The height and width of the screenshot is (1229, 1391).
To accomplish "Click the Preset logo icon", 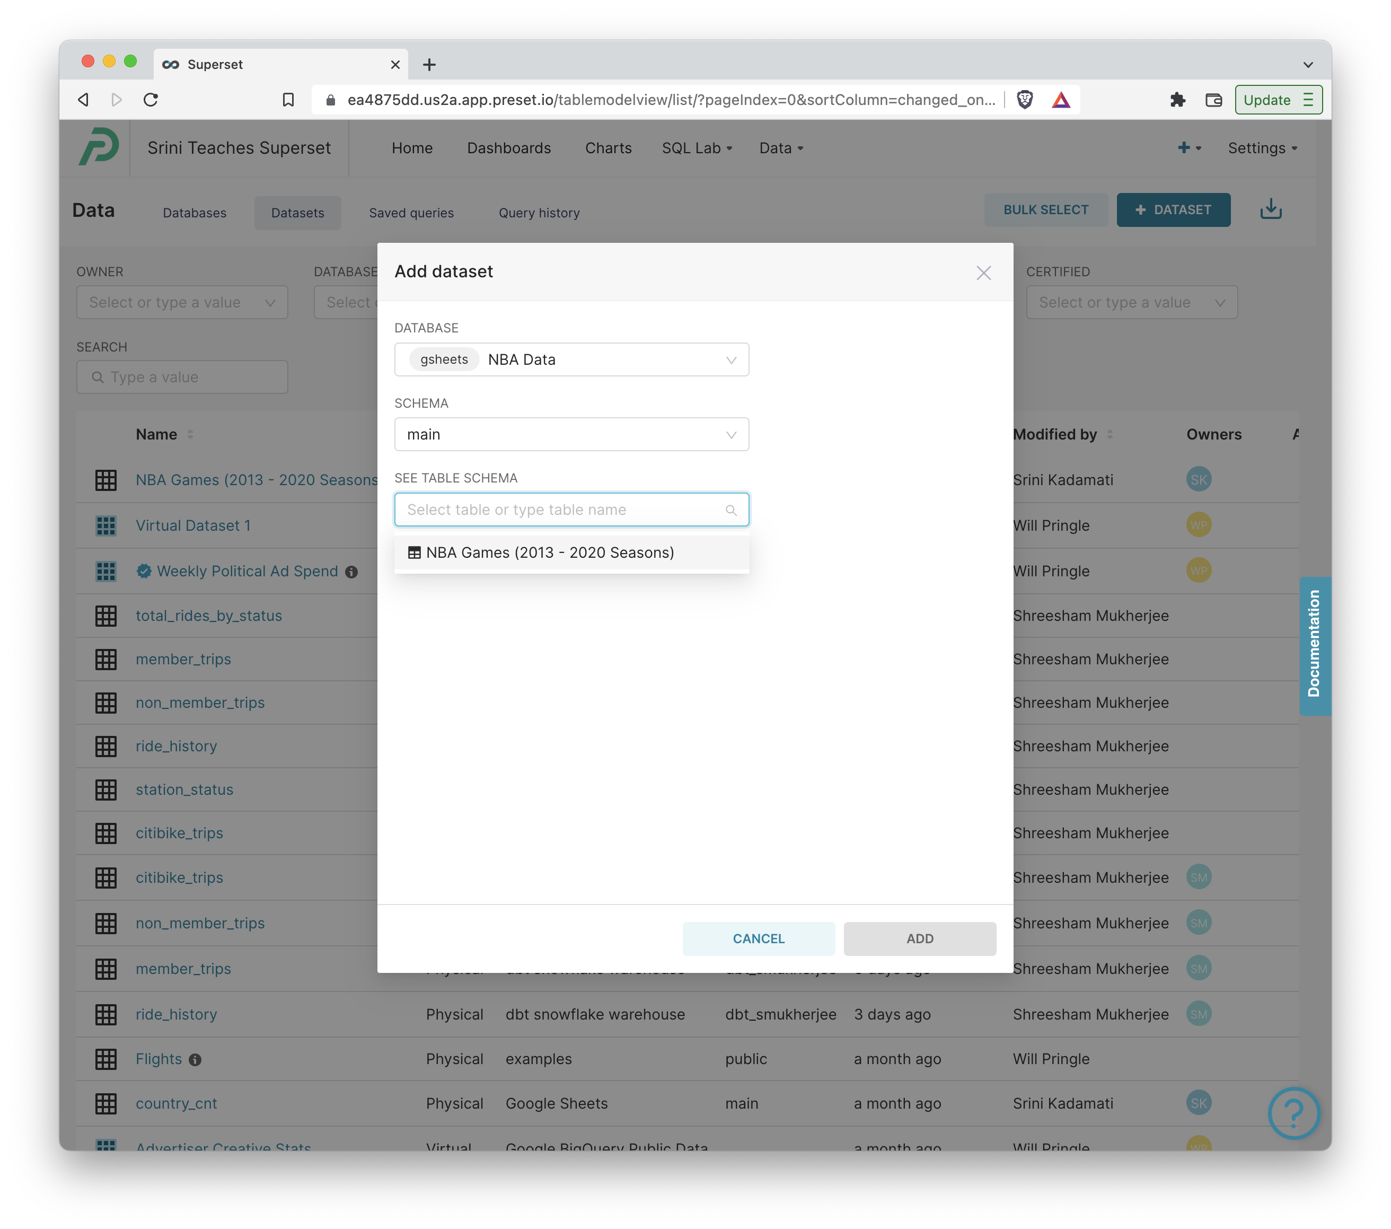I will coord(99,147).
